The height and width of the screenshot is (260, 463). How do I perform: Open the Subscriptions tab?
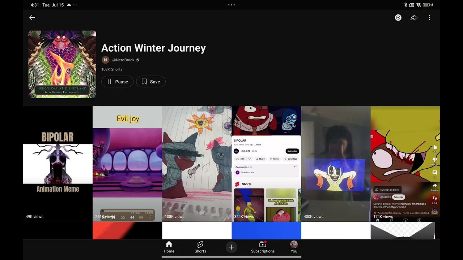263,247
